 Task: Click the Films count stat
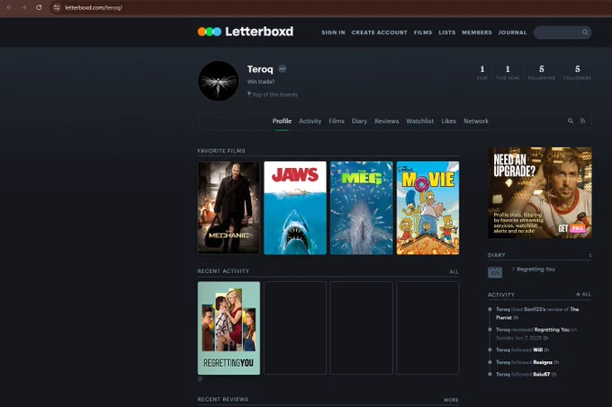[482, 73]
